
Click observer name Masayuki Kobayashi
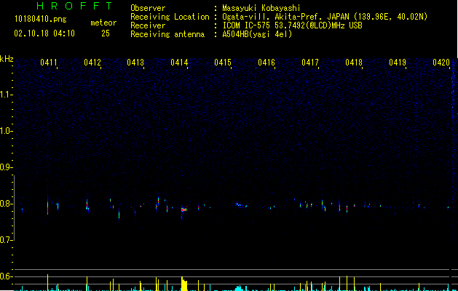[261, 8]
